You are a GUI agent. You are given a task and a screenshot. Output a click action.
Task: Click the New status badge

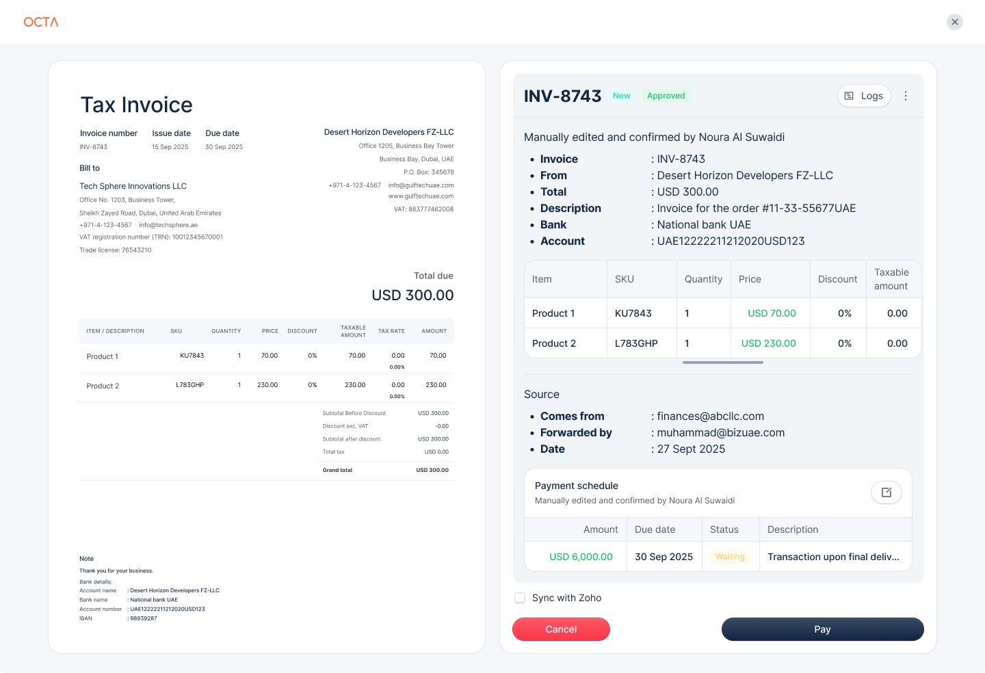click(622, 96)
